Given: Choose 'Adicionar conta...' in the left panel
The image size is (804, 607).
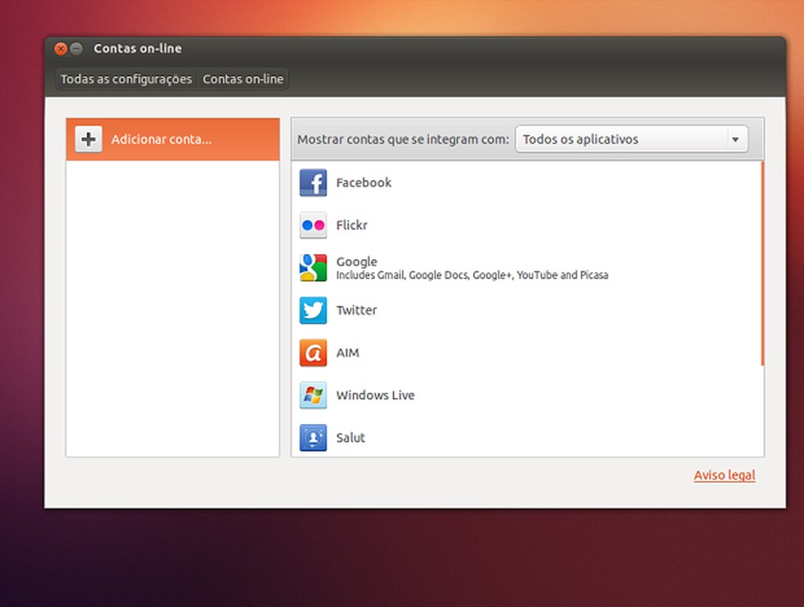Looking at the screenshot, I should (x=172, y=140).
